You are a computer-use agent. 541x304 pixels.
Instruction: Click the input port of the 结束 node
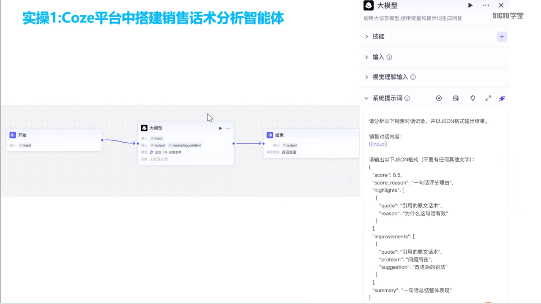(263, 144)
